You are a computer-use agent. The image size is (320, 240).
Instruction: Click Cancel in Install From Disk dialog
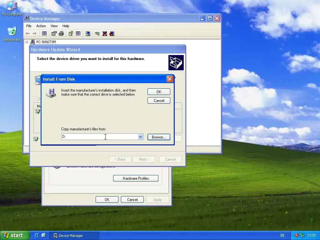click(159, 101)
